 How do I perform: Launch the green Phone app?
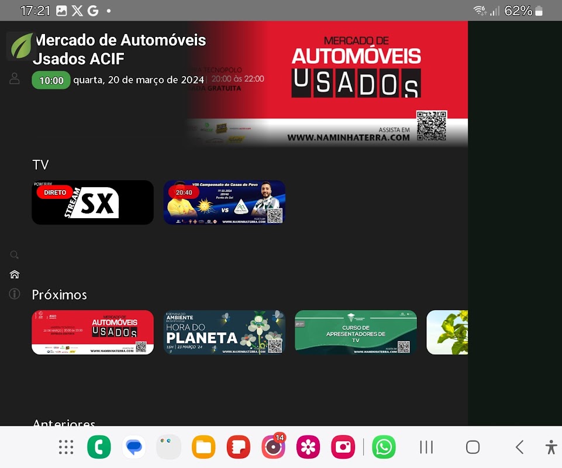tap(99, 447)
